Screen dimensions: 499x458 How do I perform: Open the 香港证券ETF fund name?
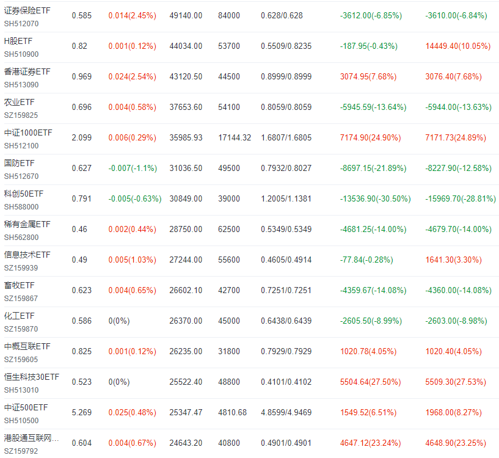pyautogui.click(x=27, y=71)
